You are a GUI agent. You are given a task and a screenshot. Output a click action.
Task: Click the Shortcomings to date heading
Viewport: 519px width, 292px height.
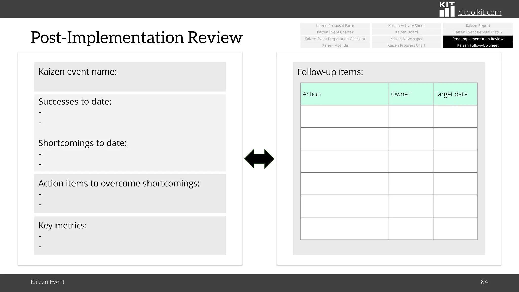[82, 143]
